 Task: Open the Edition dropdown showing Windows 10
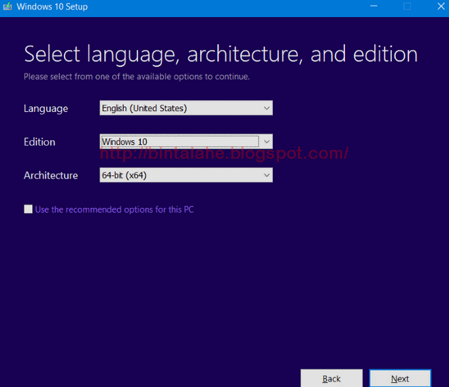[186, 142]
